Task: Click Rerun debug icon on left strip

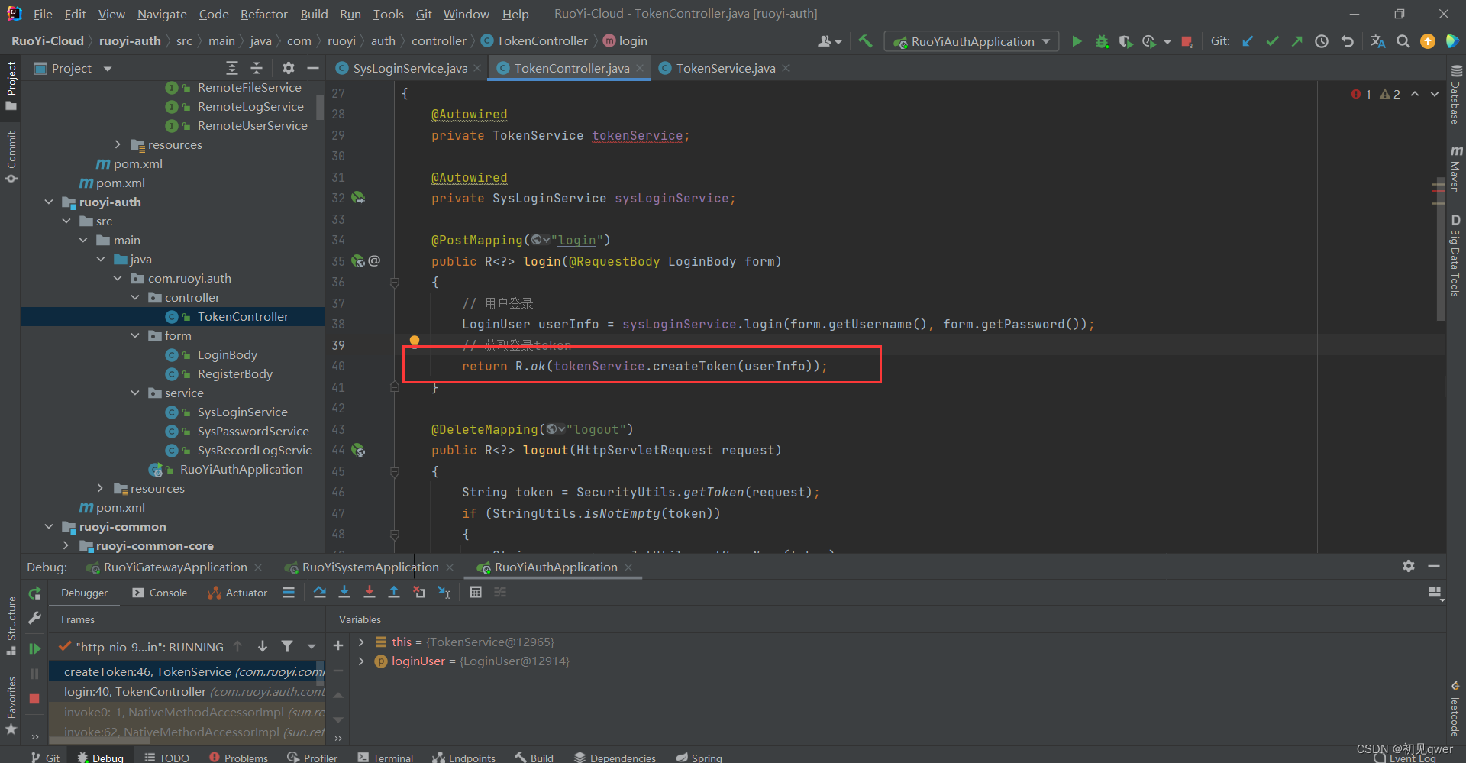Action: (34, 593)
